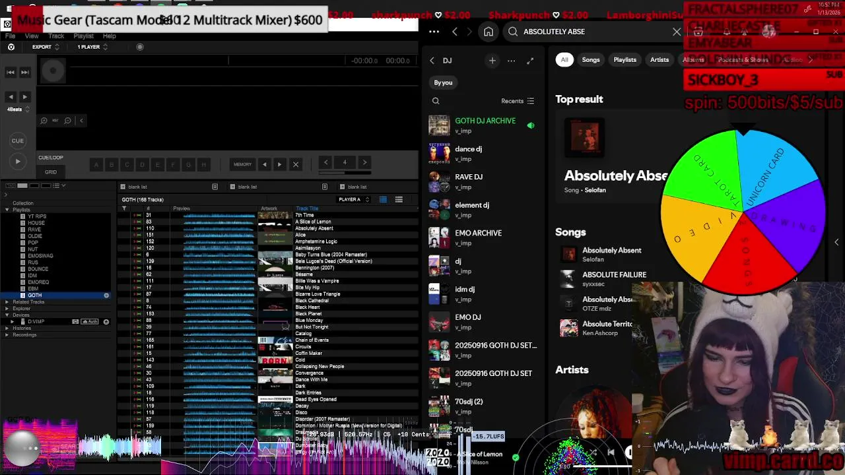Go back in Spotify navigation
The image size is (845, 475).
(x=455, y=32)
